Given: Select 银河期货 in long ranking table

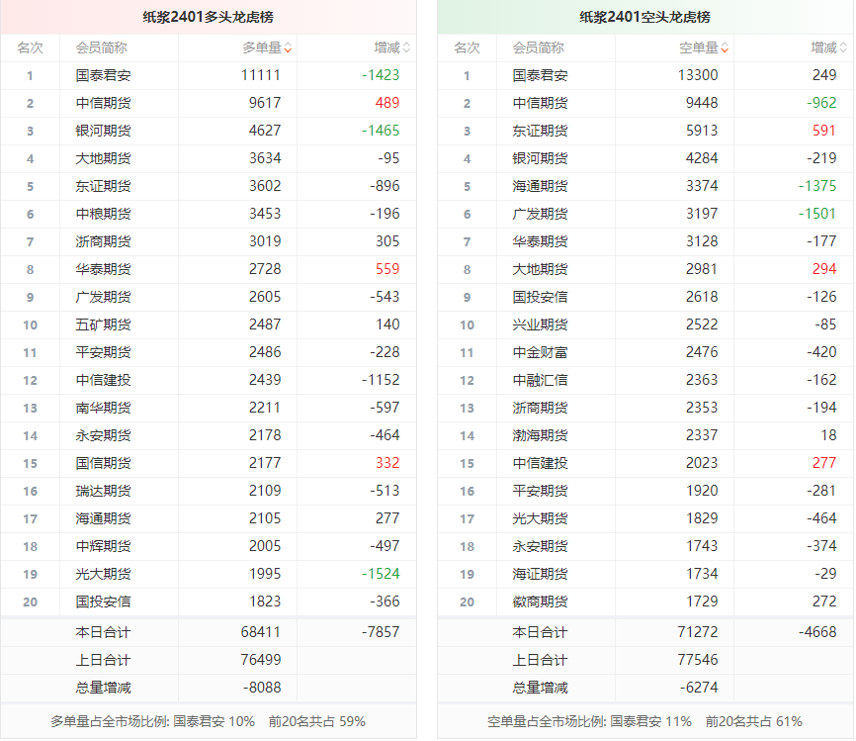Looking at the screenshot, I should [103, 131].
